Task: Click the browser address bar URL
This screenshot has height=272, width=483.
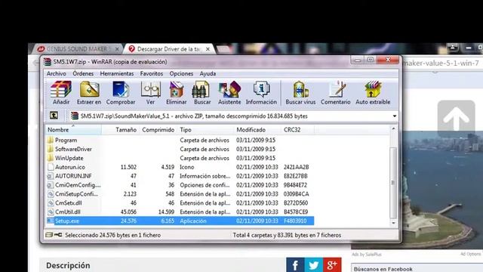Action: click(x=441, y=63)
